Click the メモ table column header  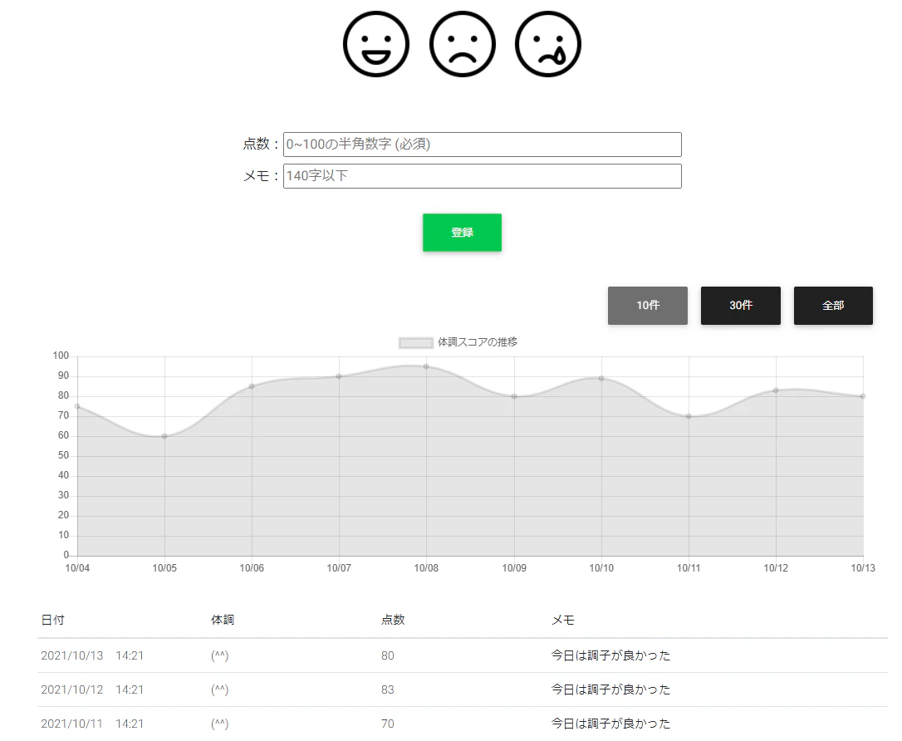click(x=562, y=621)
